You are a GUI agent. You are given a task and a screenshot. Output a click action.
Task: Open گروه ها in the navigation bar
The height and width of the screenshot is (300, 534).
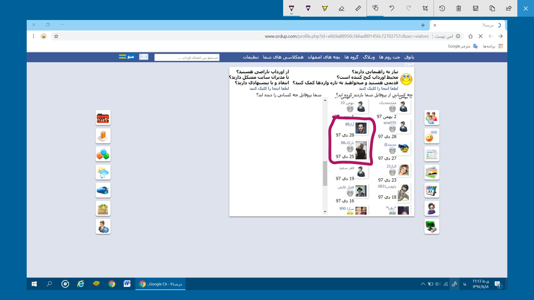coord(351,57)
